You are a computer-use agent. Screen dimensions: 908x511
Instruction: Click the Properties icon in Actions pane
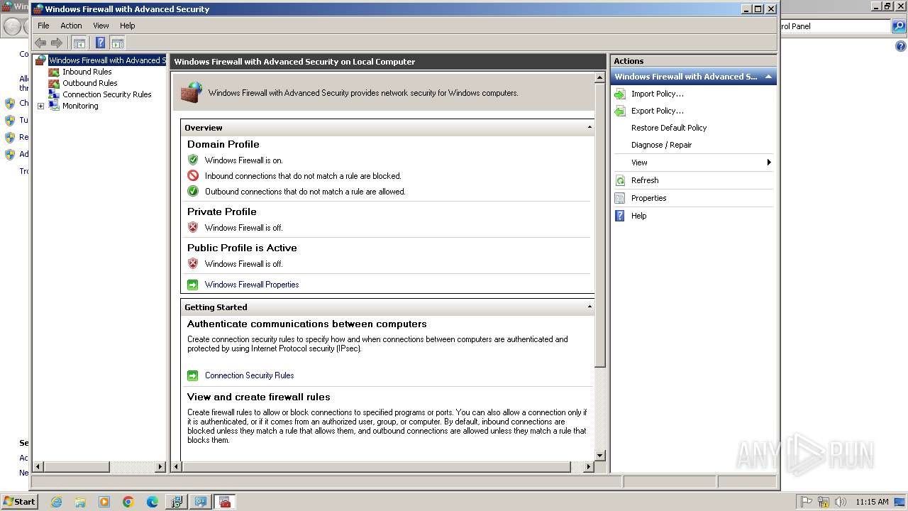click(620, 198)
